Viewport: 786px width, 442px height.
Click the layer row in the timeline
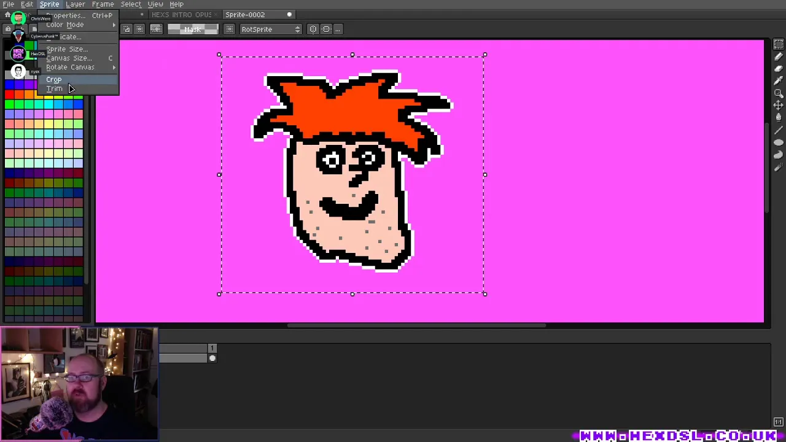[x=184, y=359]
